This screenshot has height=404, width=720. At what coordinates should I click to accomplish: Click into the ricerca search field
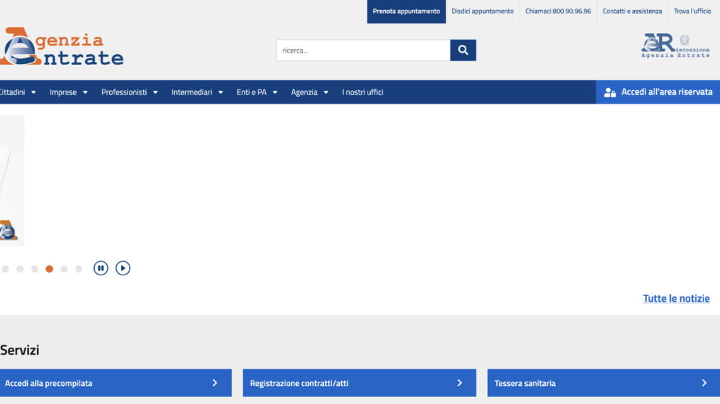point(363,50)
